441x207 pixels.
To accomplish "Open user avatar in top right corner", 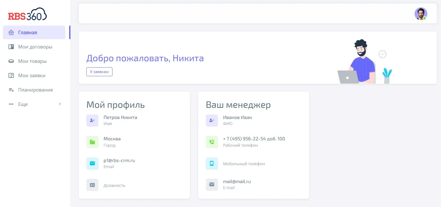I will (421, 14).
